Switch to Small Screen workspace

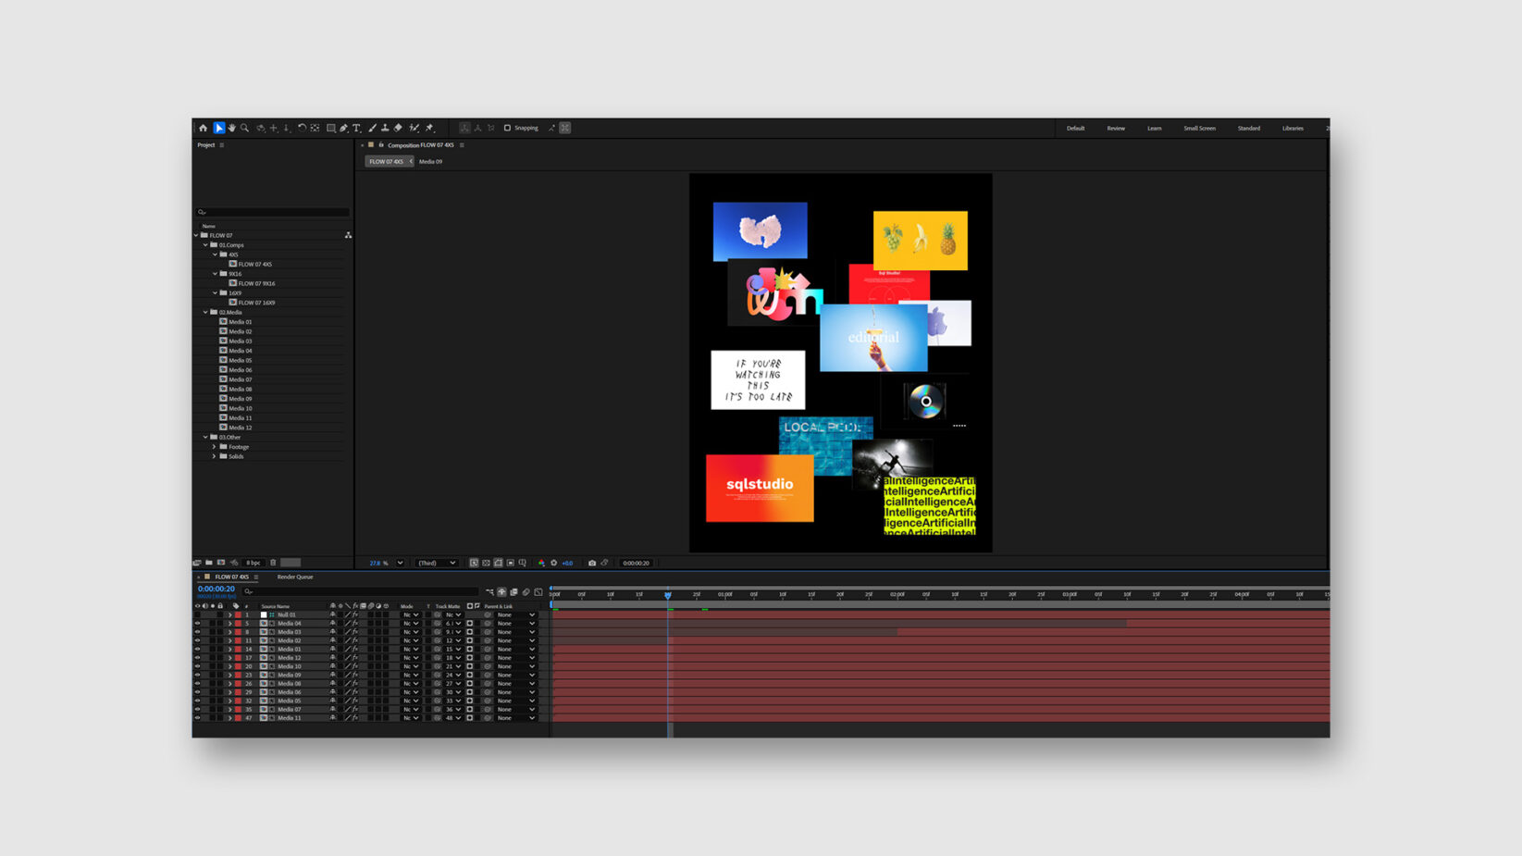point(1199,129)
